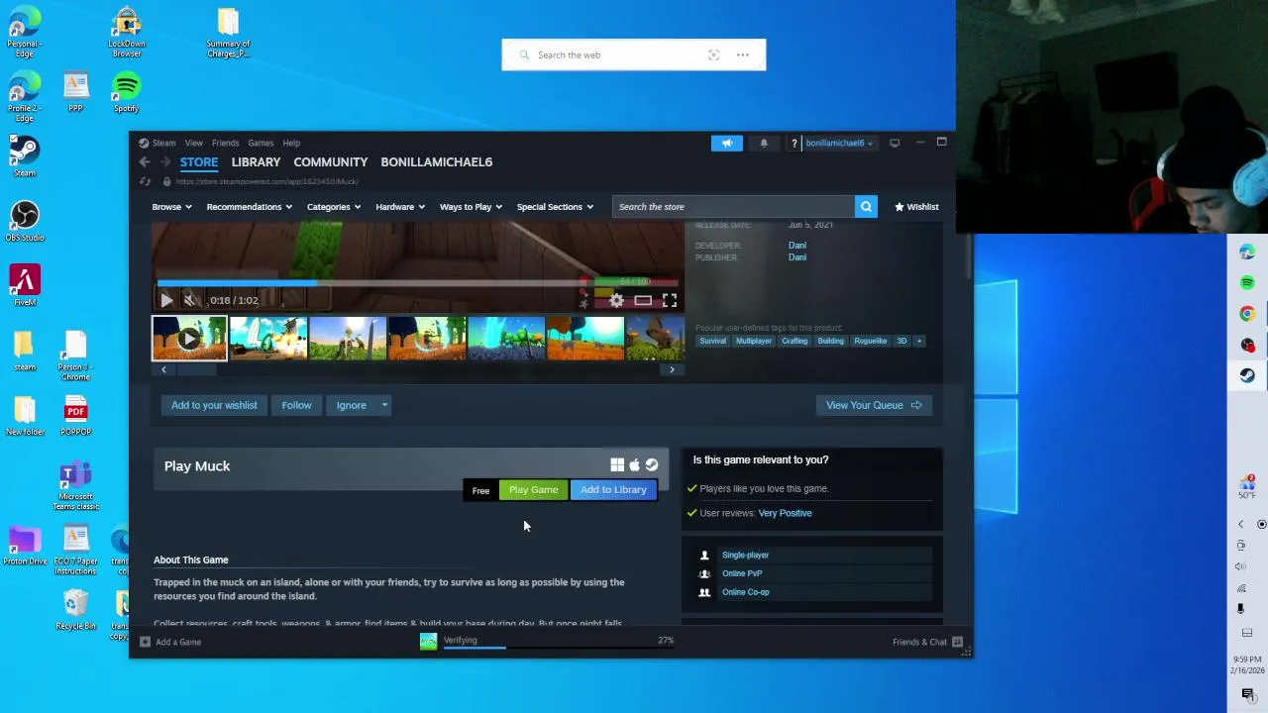Add Muck to your wishlist

click(214, 405)
